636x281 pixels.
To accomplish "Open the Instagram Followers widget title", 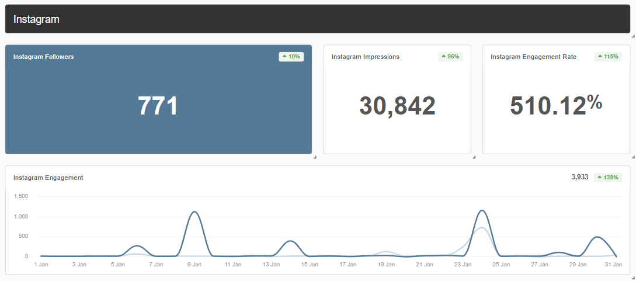I will tap(43, 57).
